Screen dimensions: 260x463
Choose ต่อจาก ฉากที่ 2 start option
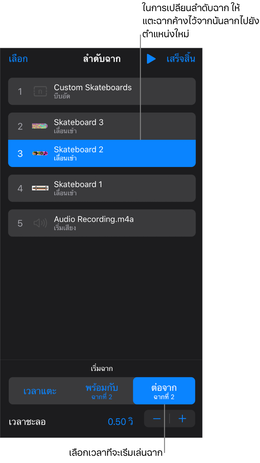coord(164,391)
